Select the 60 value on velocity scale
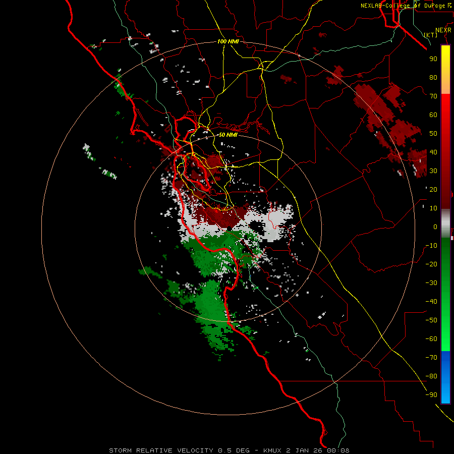This screenshot has width=454, height=454. click(433, 115)
